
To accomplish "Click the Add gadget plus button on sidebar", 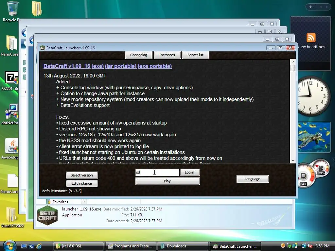I will pyautogui.click(x=310, y=7).
